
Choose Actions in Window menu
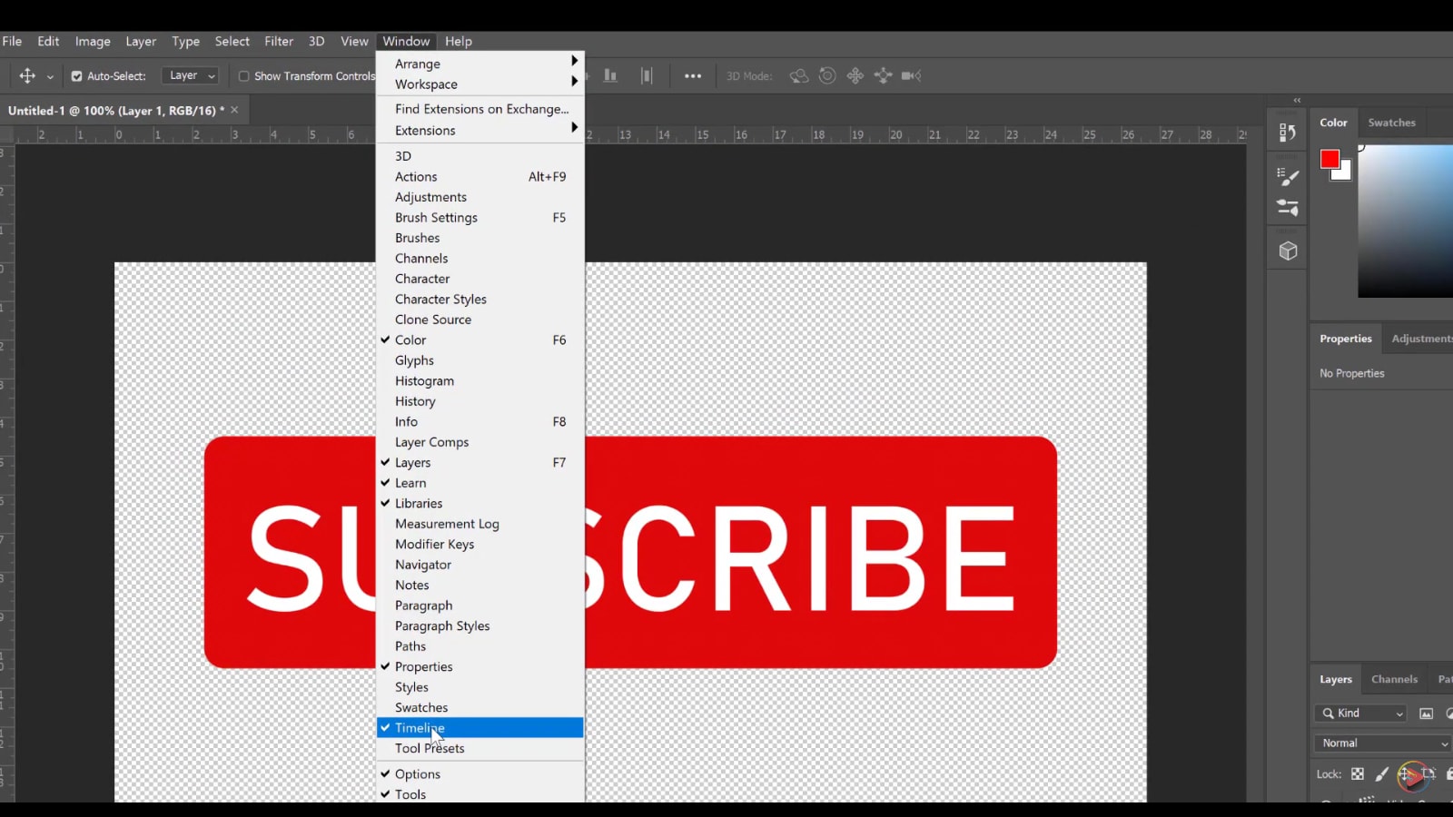point(479,177)
